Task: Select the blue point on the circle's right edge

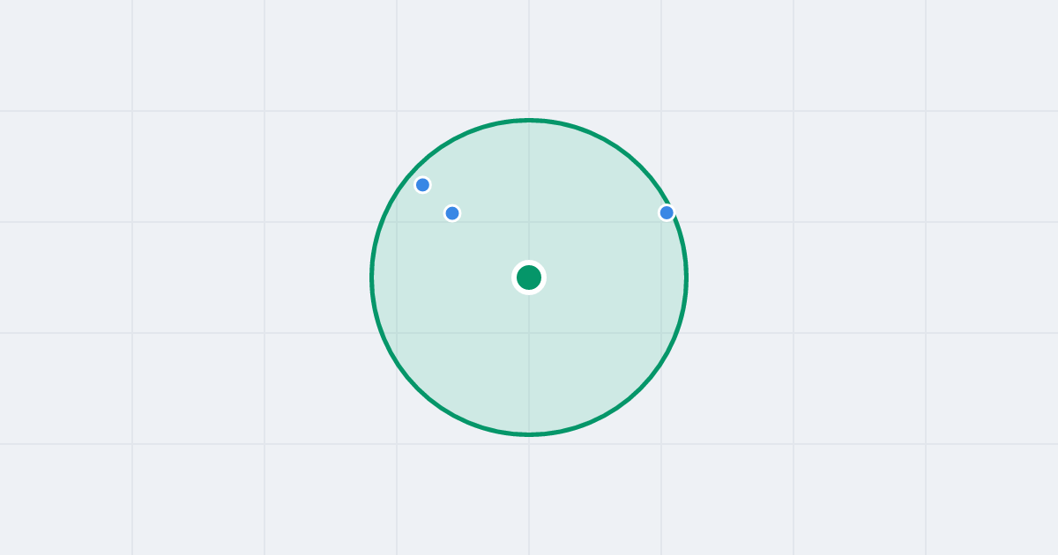Action: (667, 212)
